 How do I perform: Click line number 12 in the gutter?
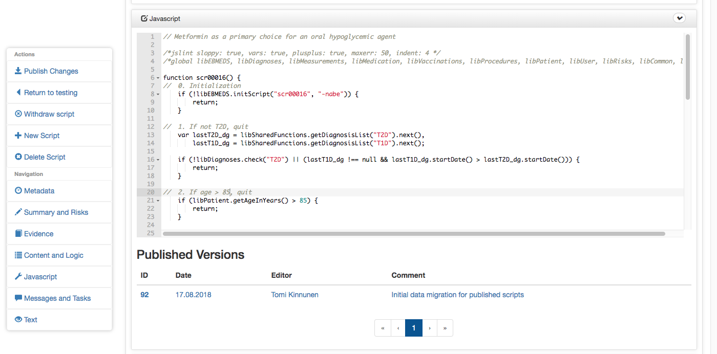tap(151, 127)
